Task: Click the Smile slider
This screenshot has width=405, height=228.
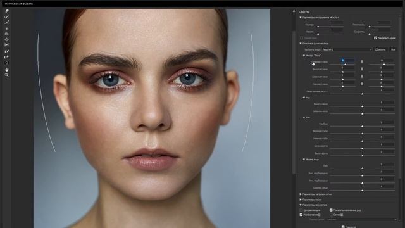Action: pyautogui.click(x=362, y=126)
